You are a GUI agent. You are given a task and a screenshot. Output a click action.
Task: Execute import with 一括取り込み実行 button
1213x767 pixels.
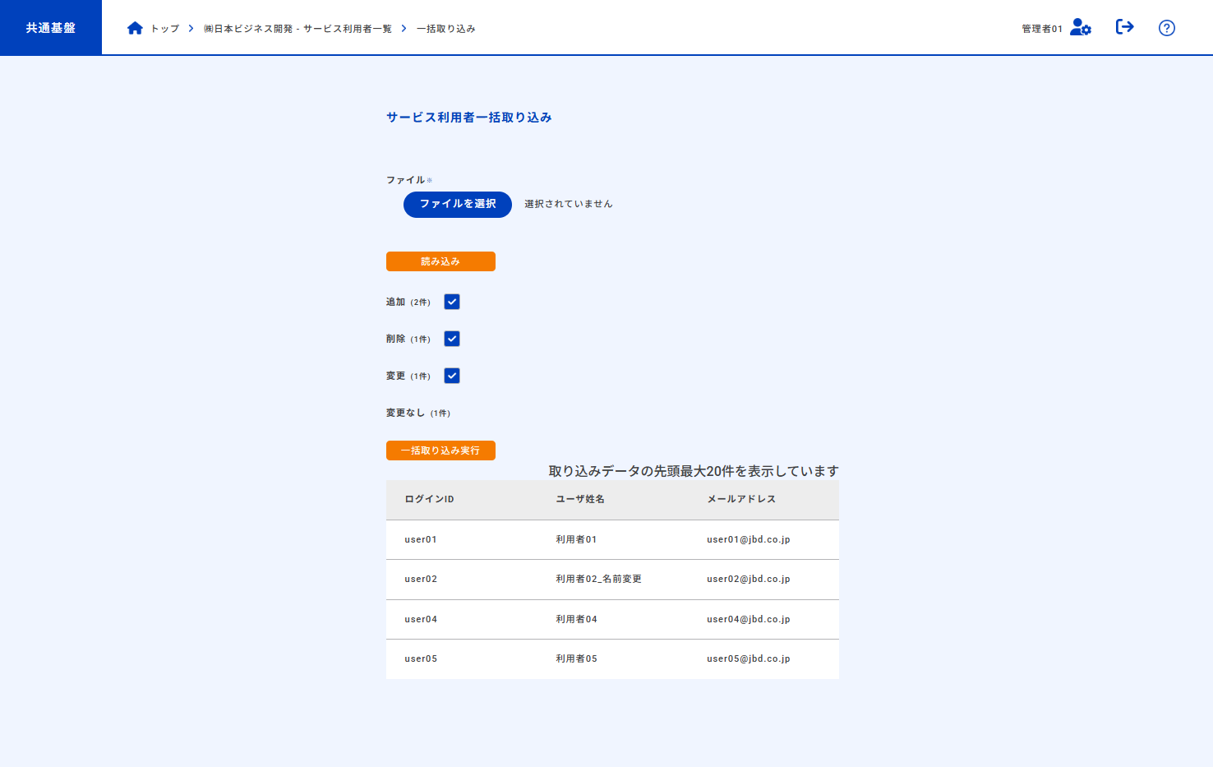coord(440,450)
